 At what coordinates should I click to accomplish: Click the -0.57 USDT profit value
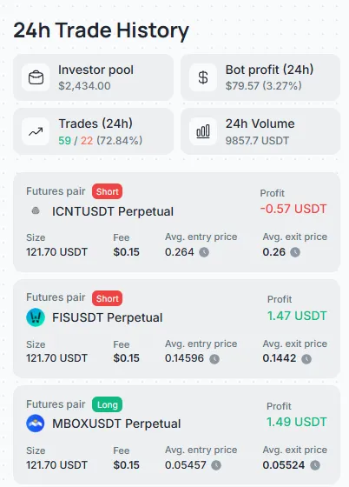293,209
